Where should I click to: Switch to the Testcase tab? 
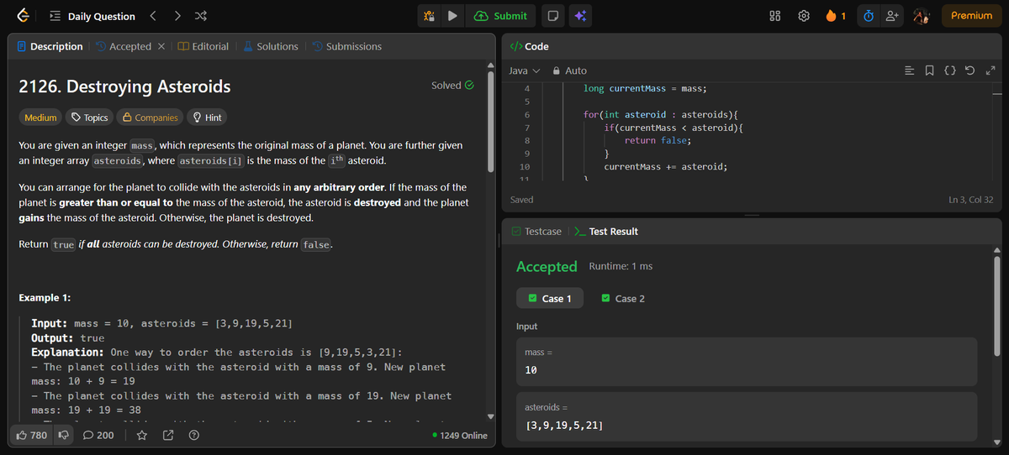pos(537,231)
